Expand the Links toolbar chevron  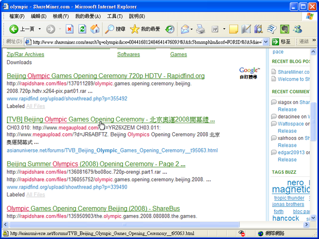coord(314,40)
